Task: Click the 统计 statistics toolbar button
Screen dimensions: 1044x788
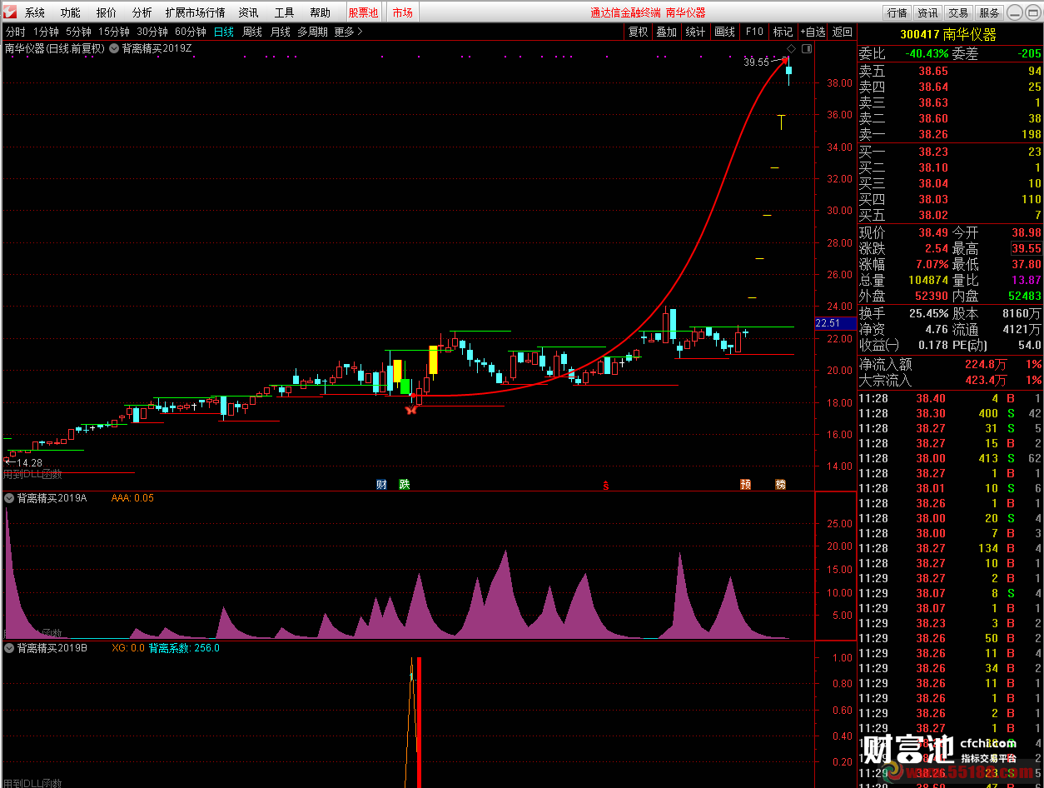Action: click(x=695, y=32)
